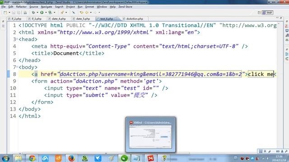The height and width of the screenshot is (162, 289).
Task: Click the Print toolbar icon
Action: [x=25, y=13]
